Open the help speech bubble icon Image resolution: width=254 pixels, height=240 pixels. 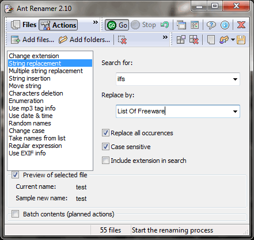tap(211, 25)
